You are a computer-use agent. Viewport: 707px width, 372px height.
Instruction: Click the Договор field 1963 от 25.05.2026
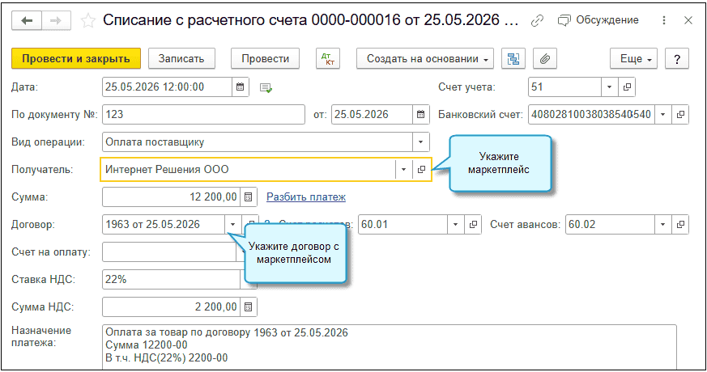point(164,224)
